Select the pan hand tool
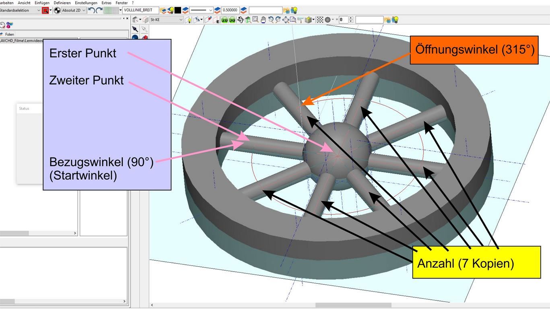The width and height of the screenshot is (550, 309). pyautogui.click(x=263, y=20)
